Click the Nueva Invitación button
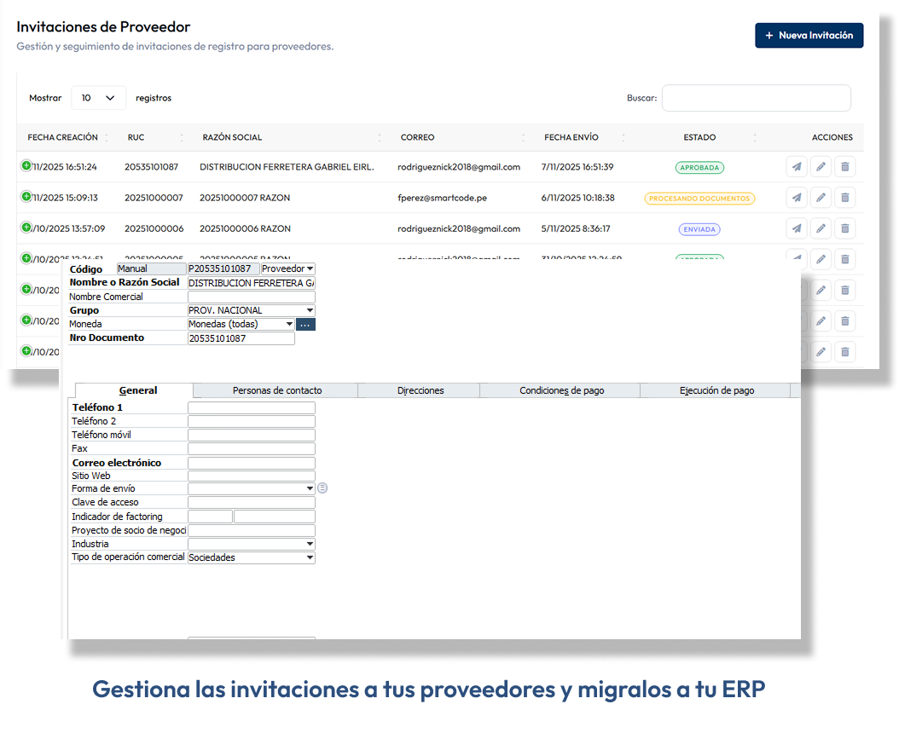899x733 pixels. click(x=809, y=36)
